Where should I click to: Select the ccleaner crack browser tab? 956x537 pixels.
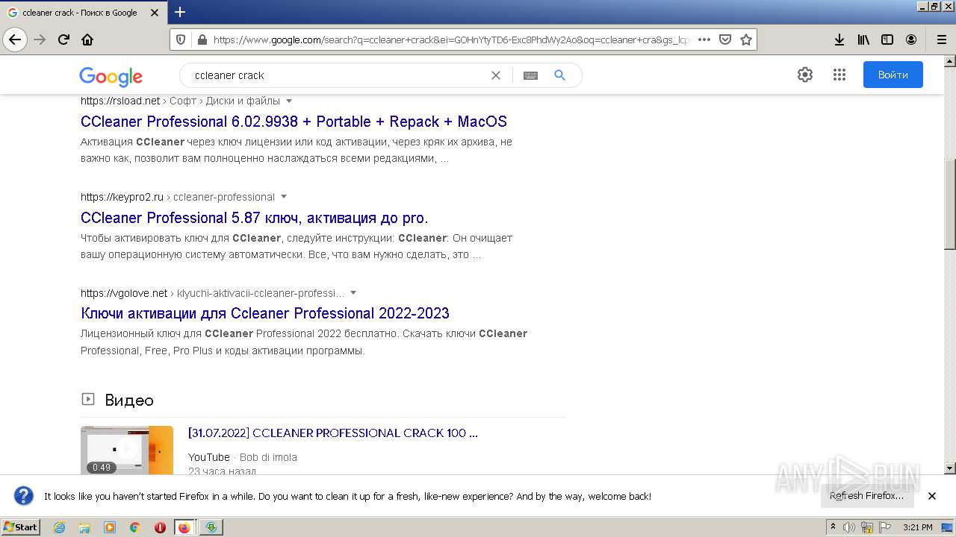coord(83,12)
